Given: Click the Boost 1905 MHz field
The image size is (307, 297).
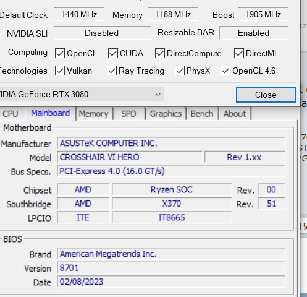Looking at the screenshot, I should [x=263, y=14].
